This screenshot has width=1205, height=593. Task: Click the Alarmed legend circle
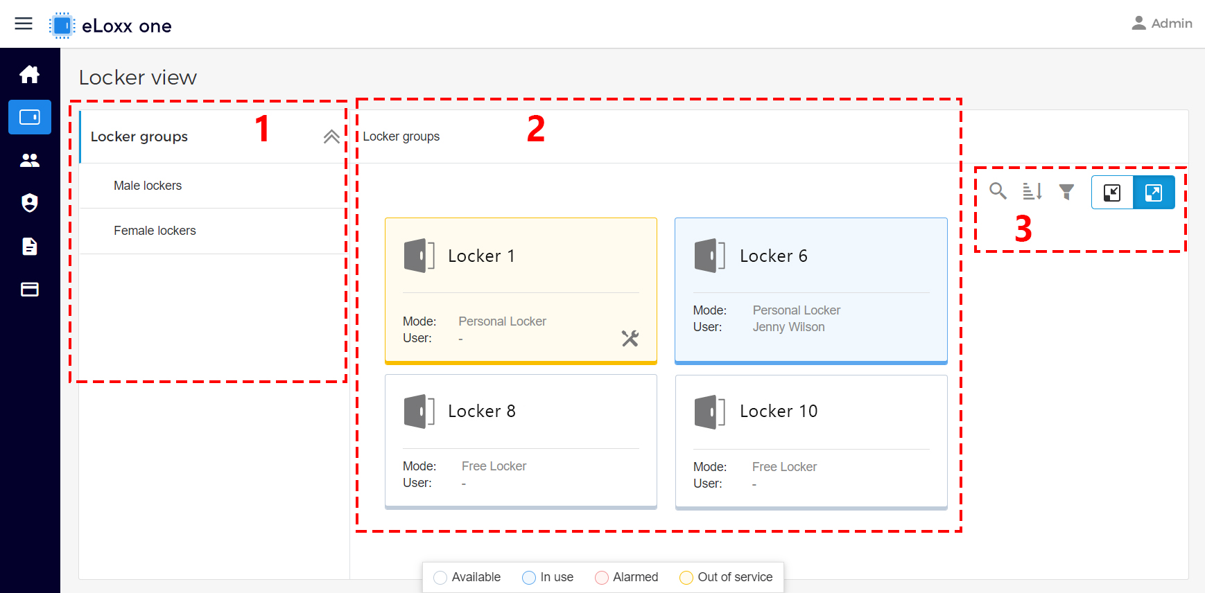click(602, 578)
